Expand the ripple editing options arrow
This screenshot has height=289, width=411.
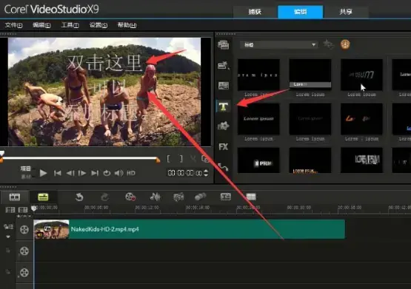[8, 237]
